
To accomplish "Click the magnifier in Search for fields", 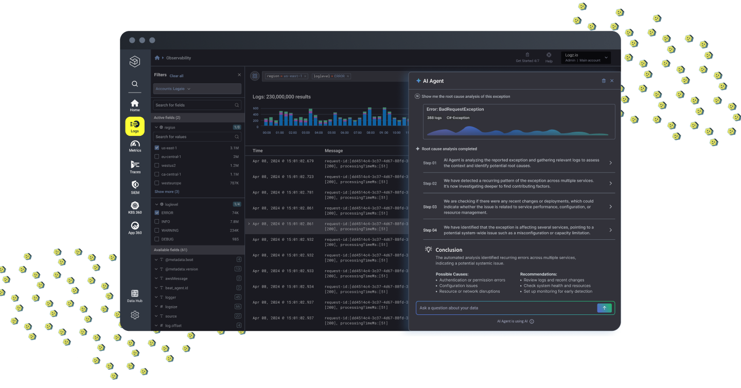I will click(x=237, y=105).
